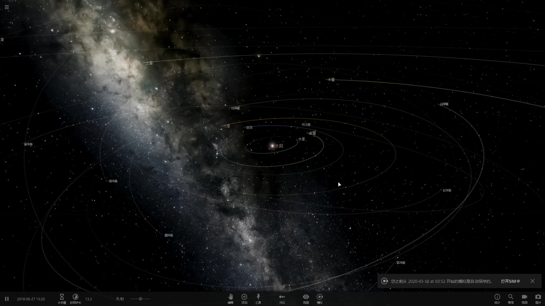
Task: Open the 计时器 timer hourglass
Action: [62, 299]
